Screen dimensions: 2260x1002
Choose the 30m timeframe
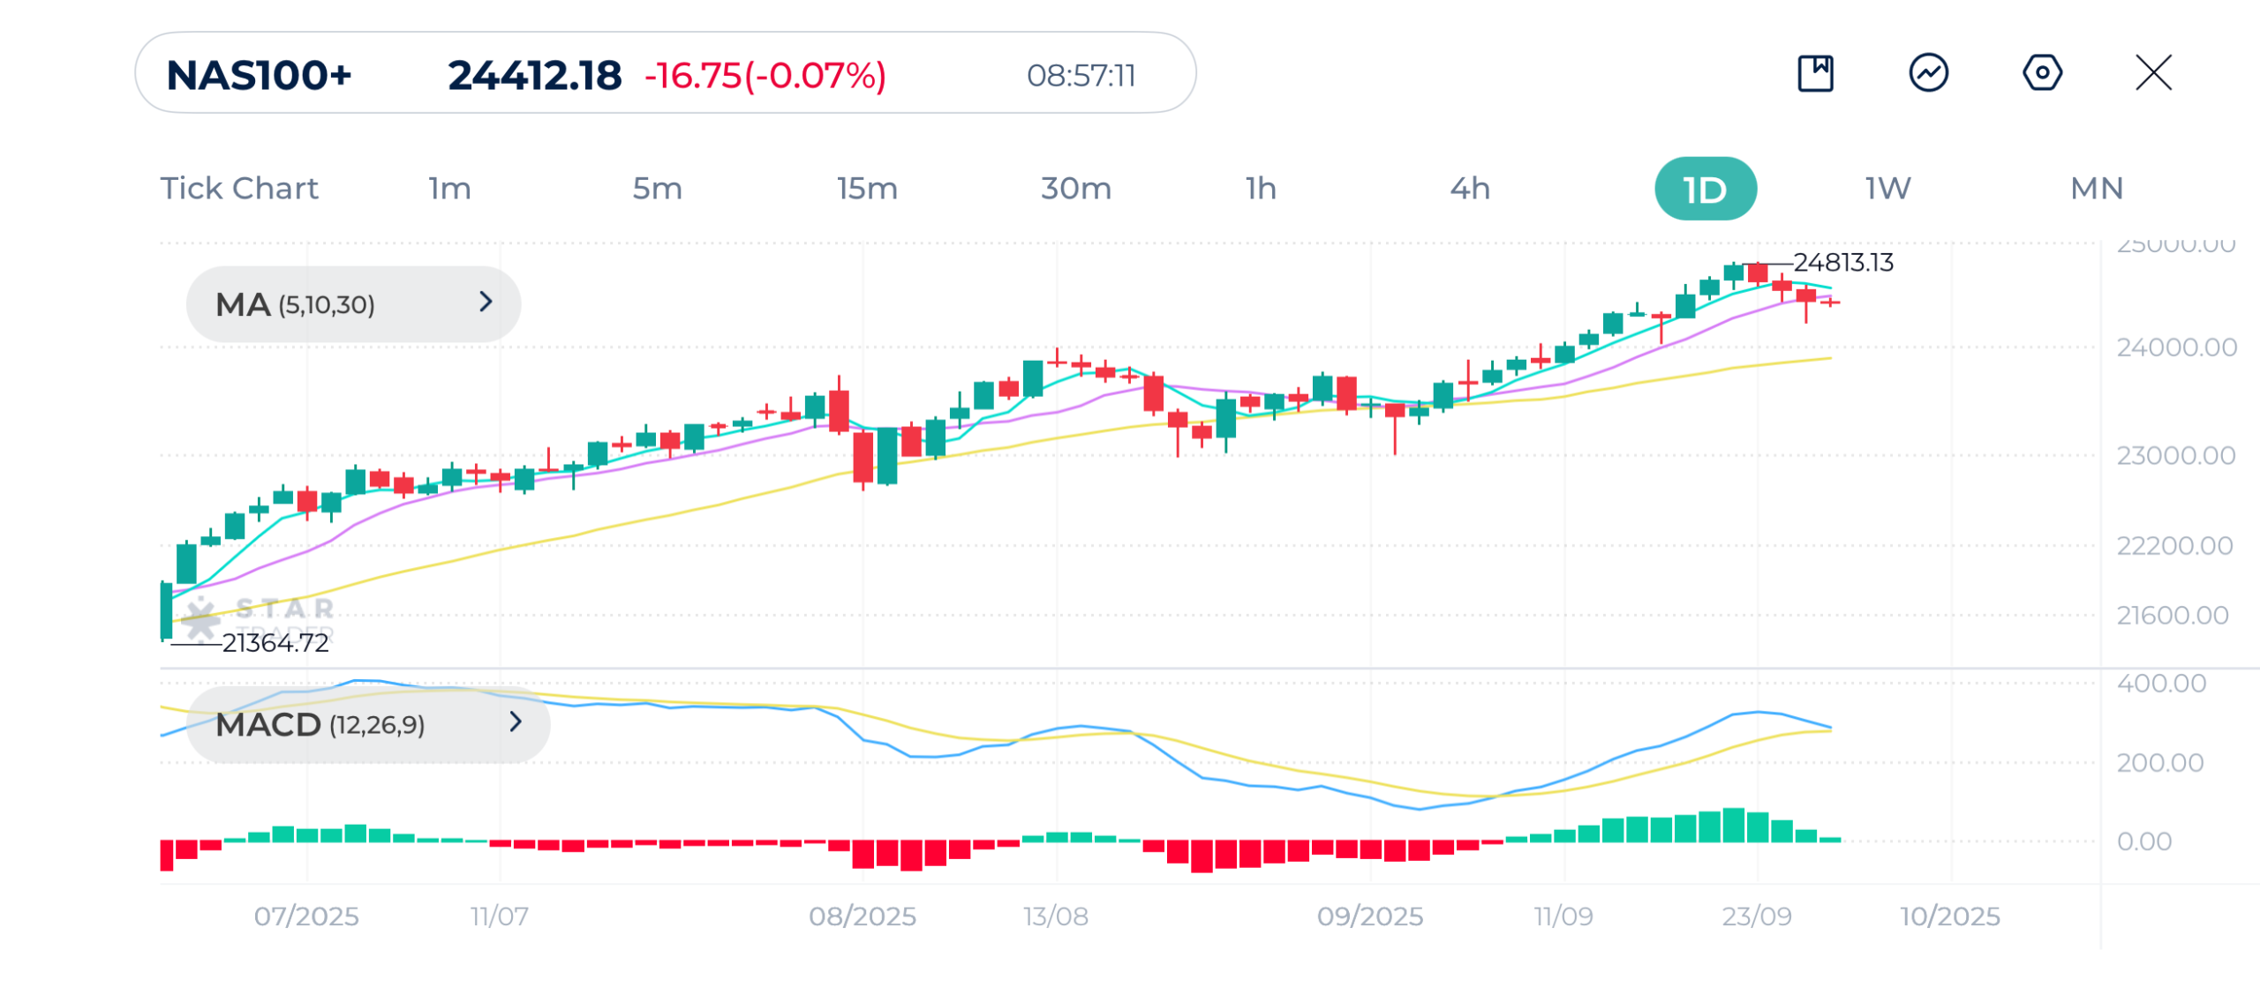click(x=1075, y=189)
